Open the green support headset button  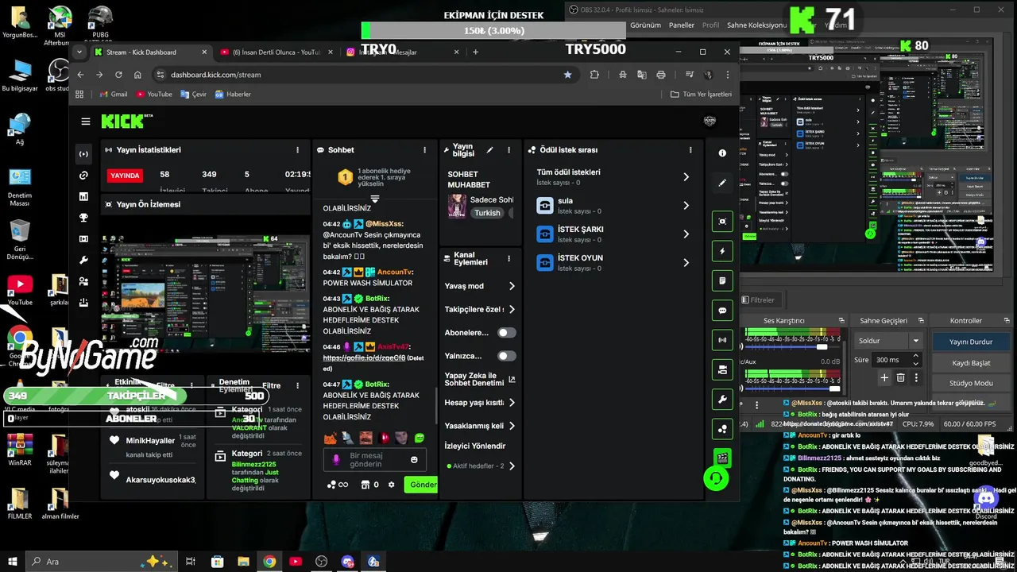(716, 478)
